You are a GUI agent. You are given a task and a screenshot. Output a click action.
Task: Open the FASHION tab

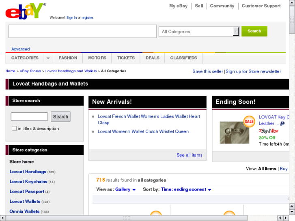(x=68, y=58)
